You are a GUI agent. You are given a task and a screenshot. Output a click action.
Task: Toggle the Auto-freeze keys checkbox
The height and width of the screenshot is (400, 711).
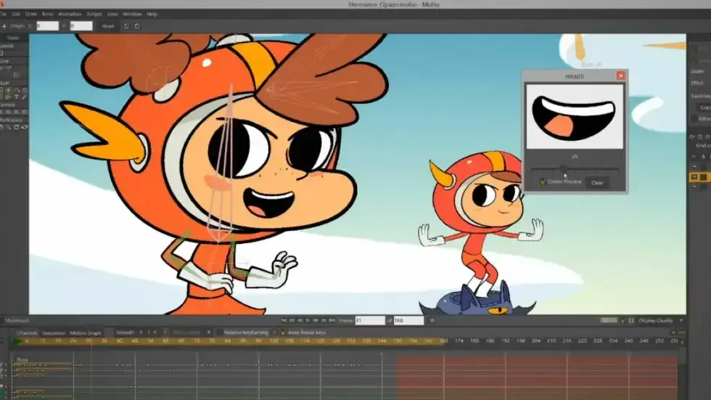tap(281, 332)
